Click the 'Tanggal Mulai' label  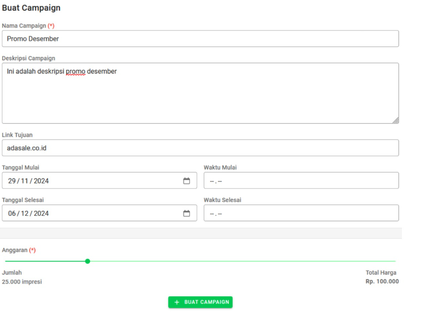[x=21, y=167]
